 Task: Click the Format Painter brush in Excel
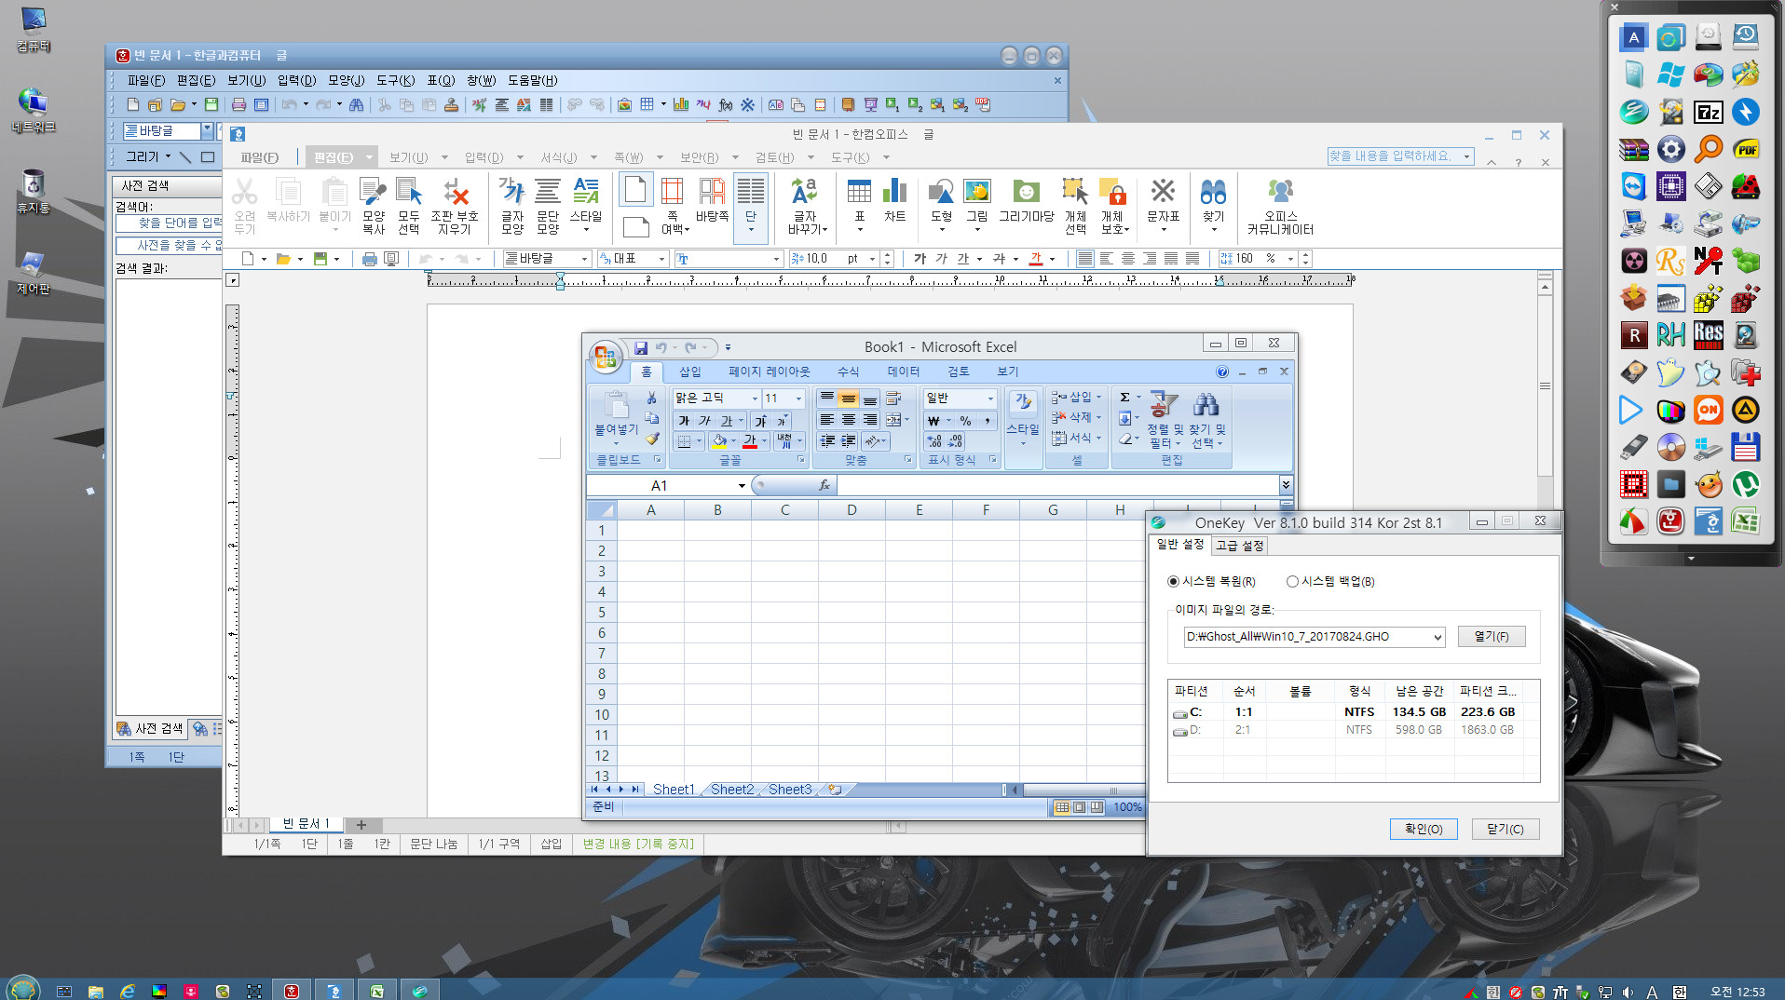point(651,438)
